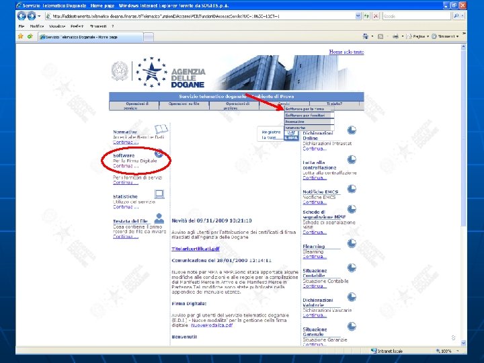Refresh the page using the green arrows icon
This screenshot has width=484, height=363.
click(366, 16)
